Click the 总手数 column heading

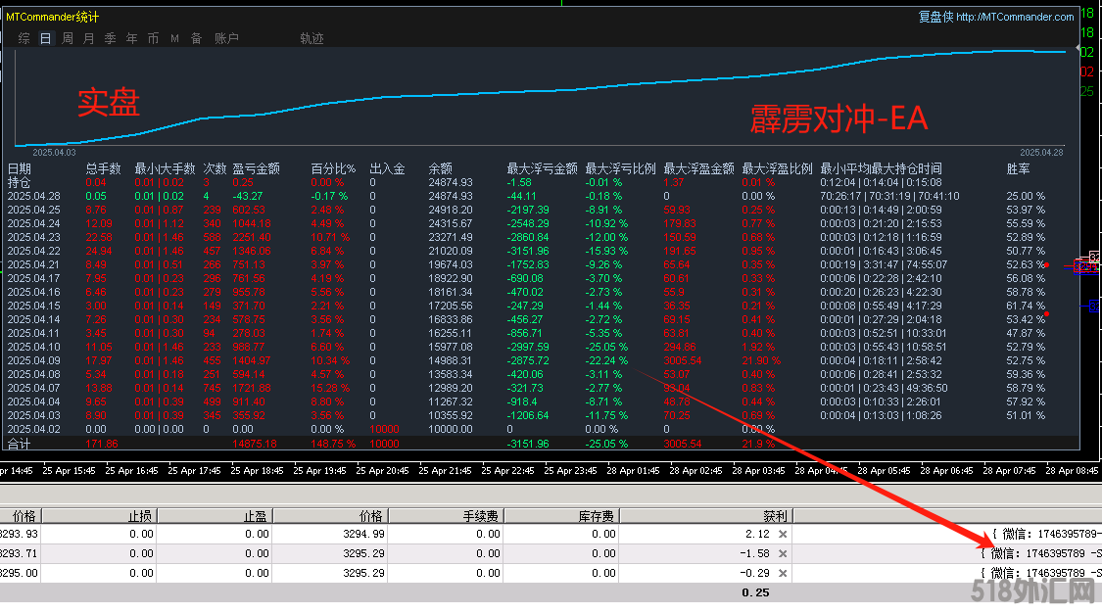pos(103,168)
